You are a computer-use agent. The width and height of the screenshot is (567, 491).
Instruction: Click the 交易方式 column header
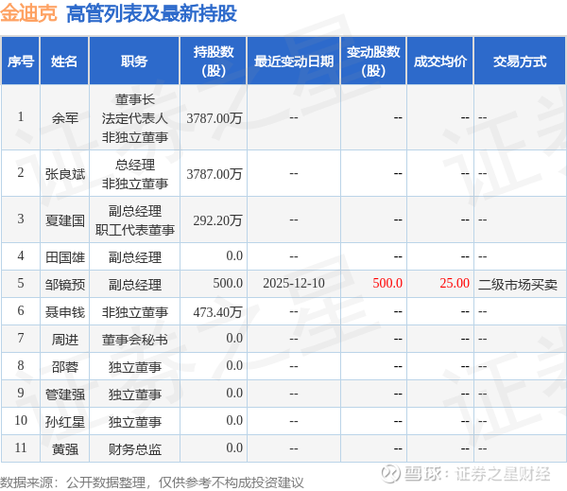pos(520,61)
